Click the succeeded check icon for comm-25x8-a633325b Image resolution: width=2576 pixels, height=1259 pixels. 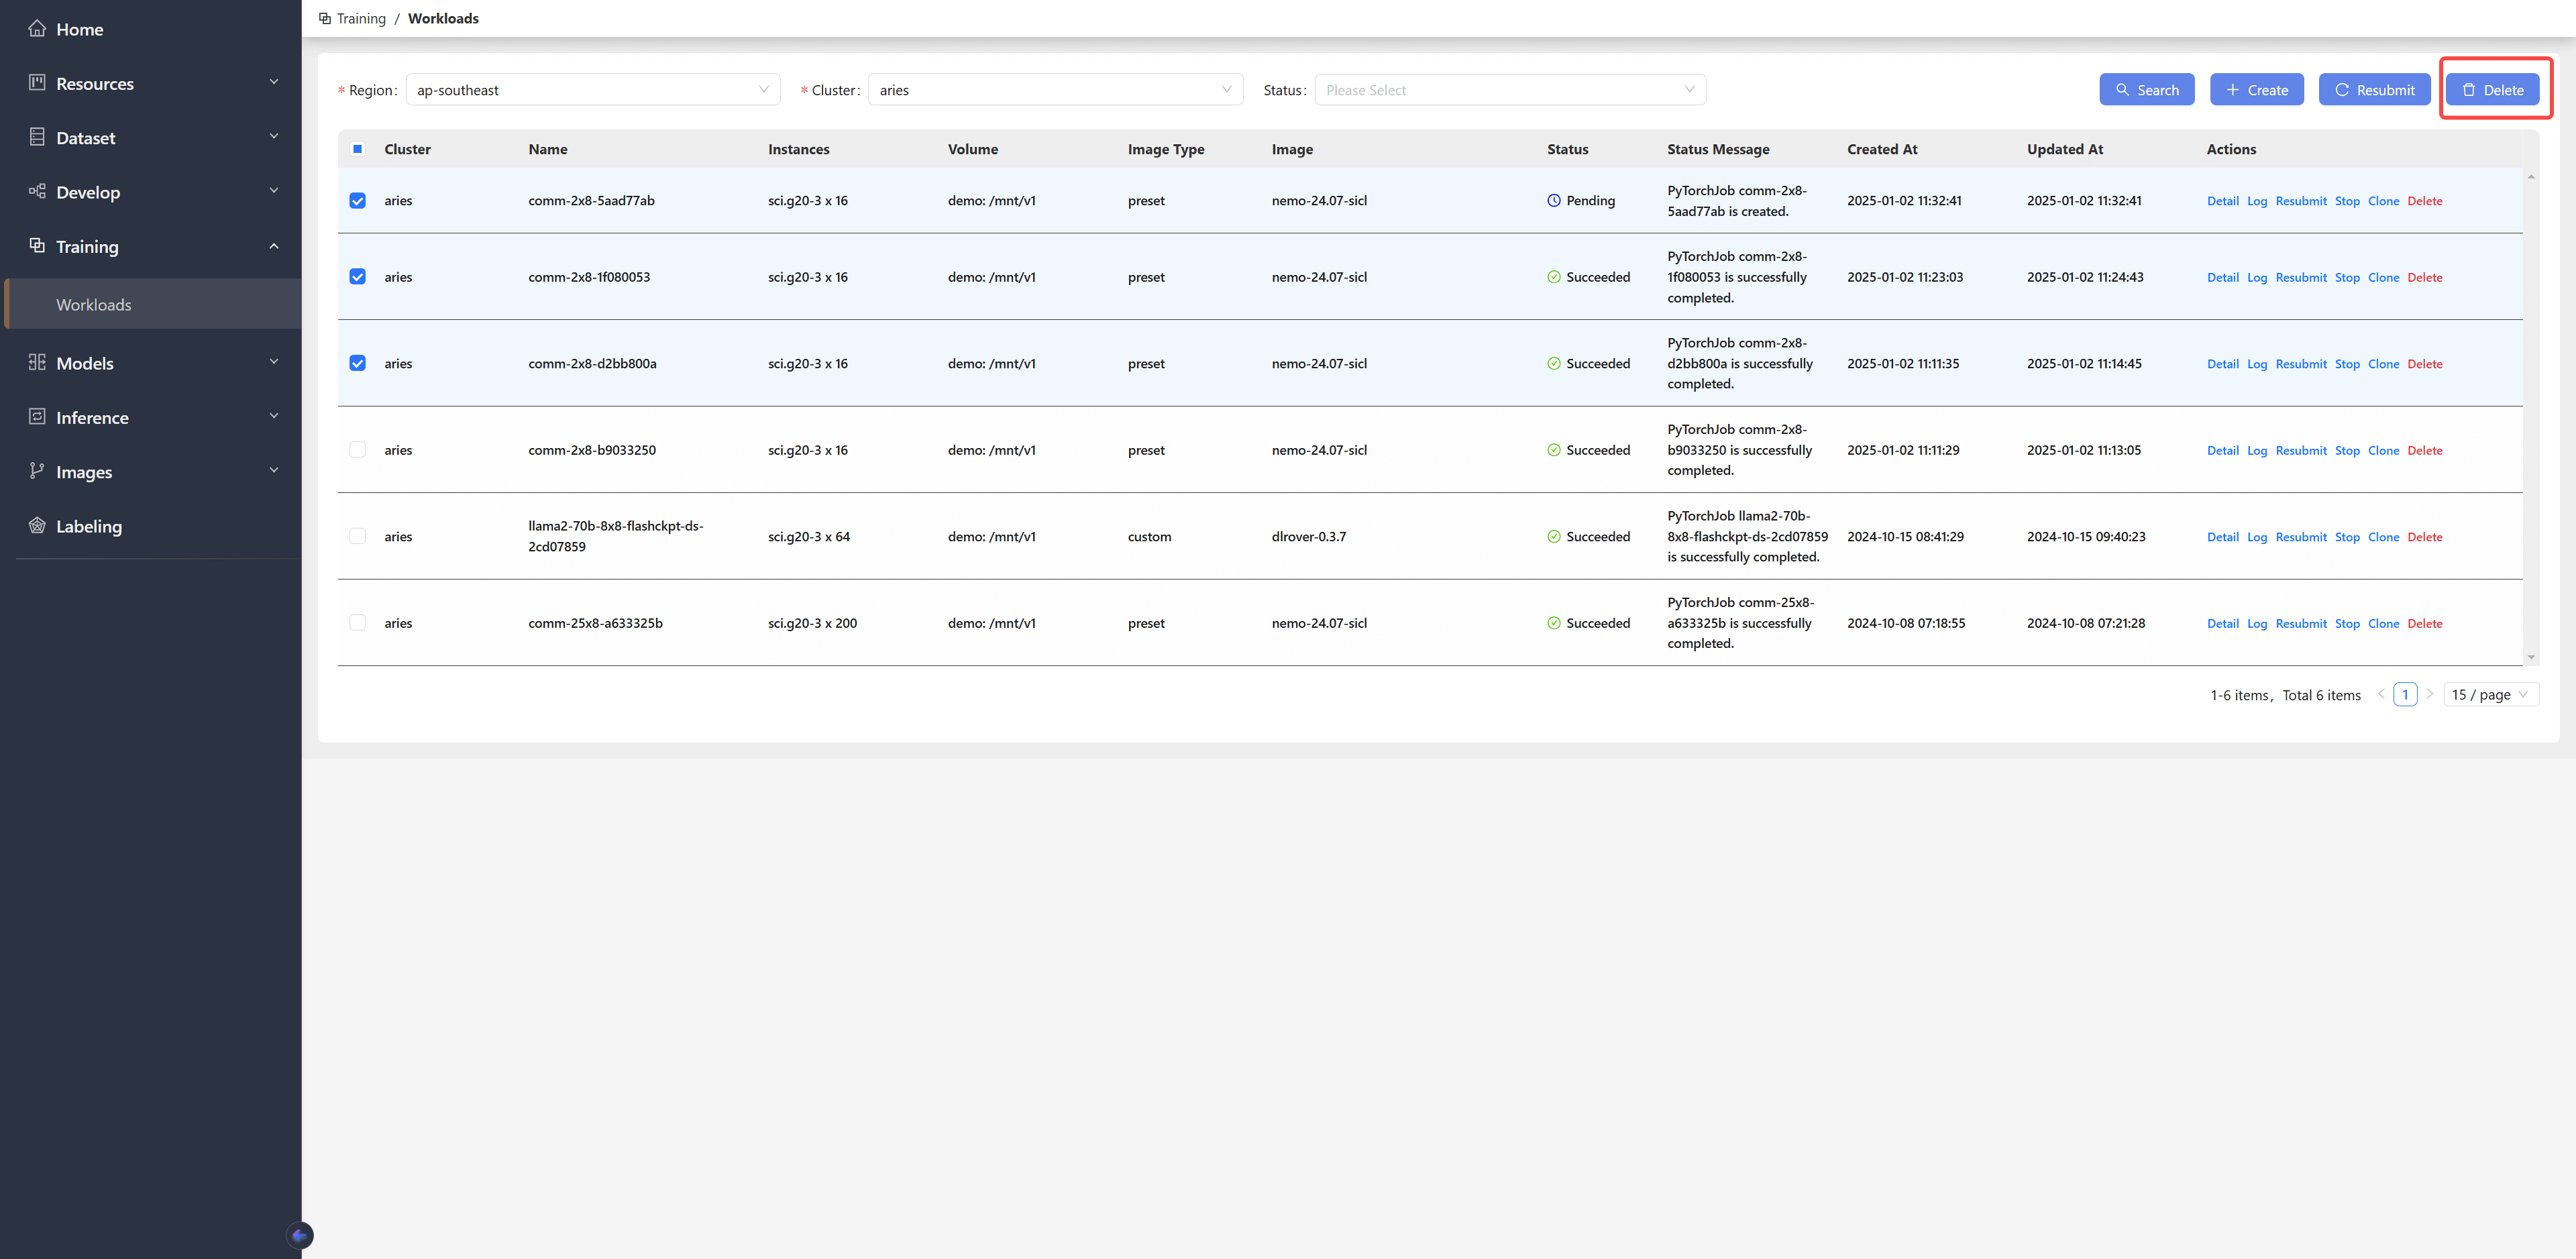1554,623
